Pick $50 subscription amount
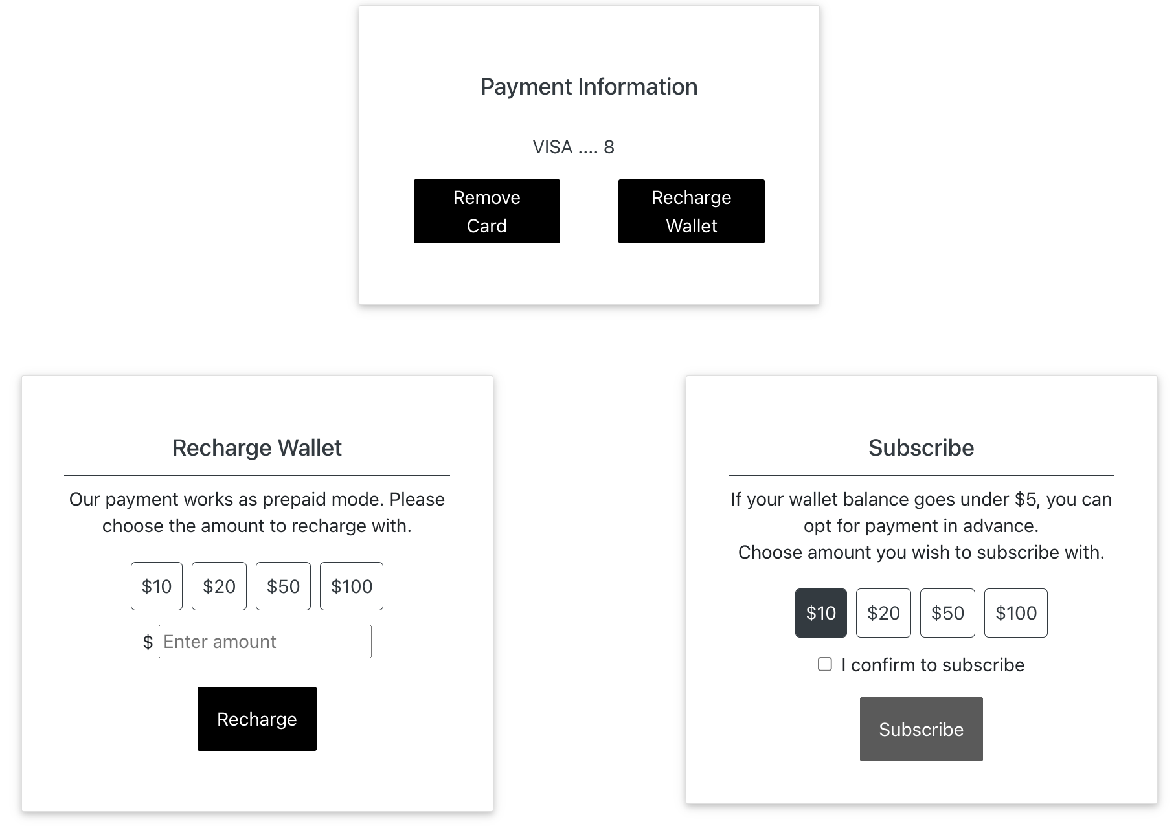The height and width of the screenshot is (826, 1176). click(x=947, y=612)
